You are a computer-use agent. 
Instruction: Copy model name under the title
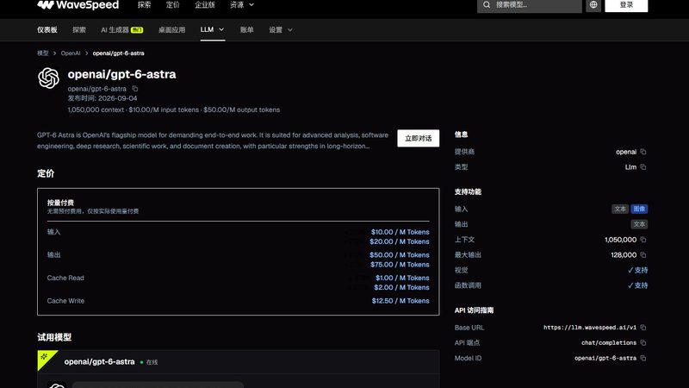coord(135,89)
